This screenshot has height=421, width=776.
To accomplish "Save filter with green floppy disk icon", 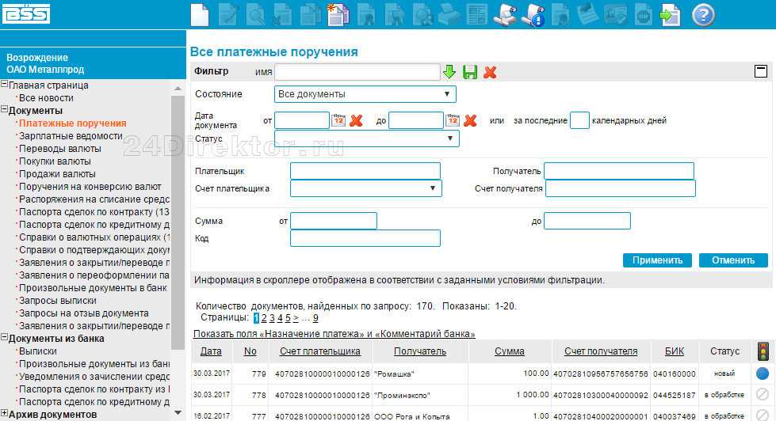I will (x=470, y=73).
